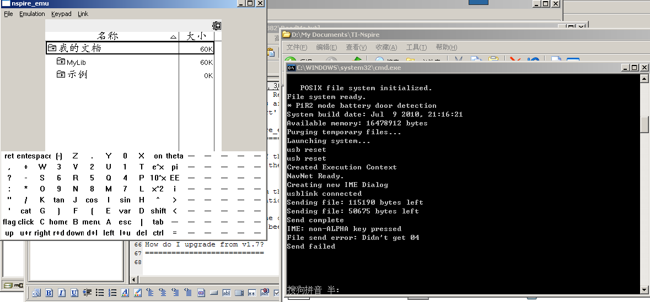Click 'How do I upgrade from v1.7?' line
The image size is (650, 302).
[205, 244]
